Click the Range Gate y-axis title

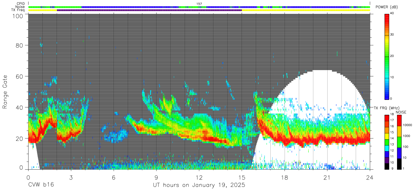[x=5, y=92]
